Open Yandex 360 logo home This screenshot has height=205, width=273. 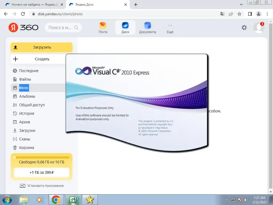tap(23, 27)
